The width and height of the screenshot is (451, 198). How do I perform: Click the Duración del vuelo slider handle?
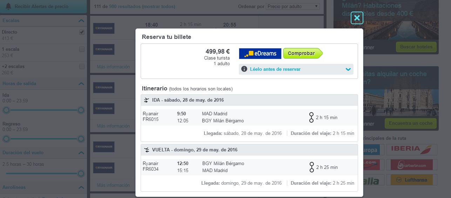81,173
